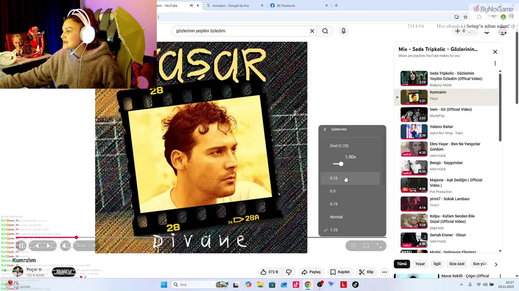This screenshot has width=519, height=291.
Task: Select the İlgili filter chip
Action: pyautogui.click(x=437, y=264)
